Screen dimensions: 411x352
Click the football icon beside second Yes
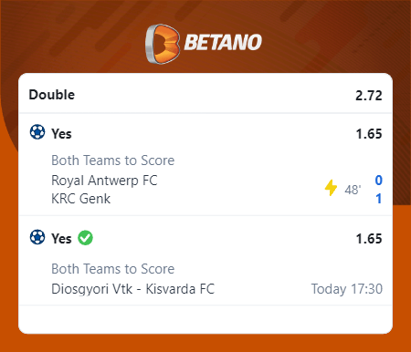37,237
